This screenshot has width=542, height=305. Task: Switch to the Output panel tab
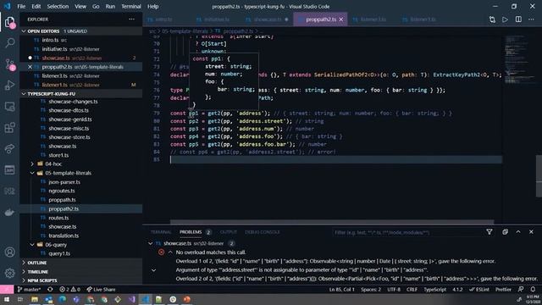(229, 232)
